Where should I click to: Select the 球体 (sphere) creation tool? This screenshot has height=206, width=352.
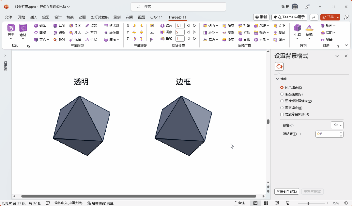pos(41,25)
